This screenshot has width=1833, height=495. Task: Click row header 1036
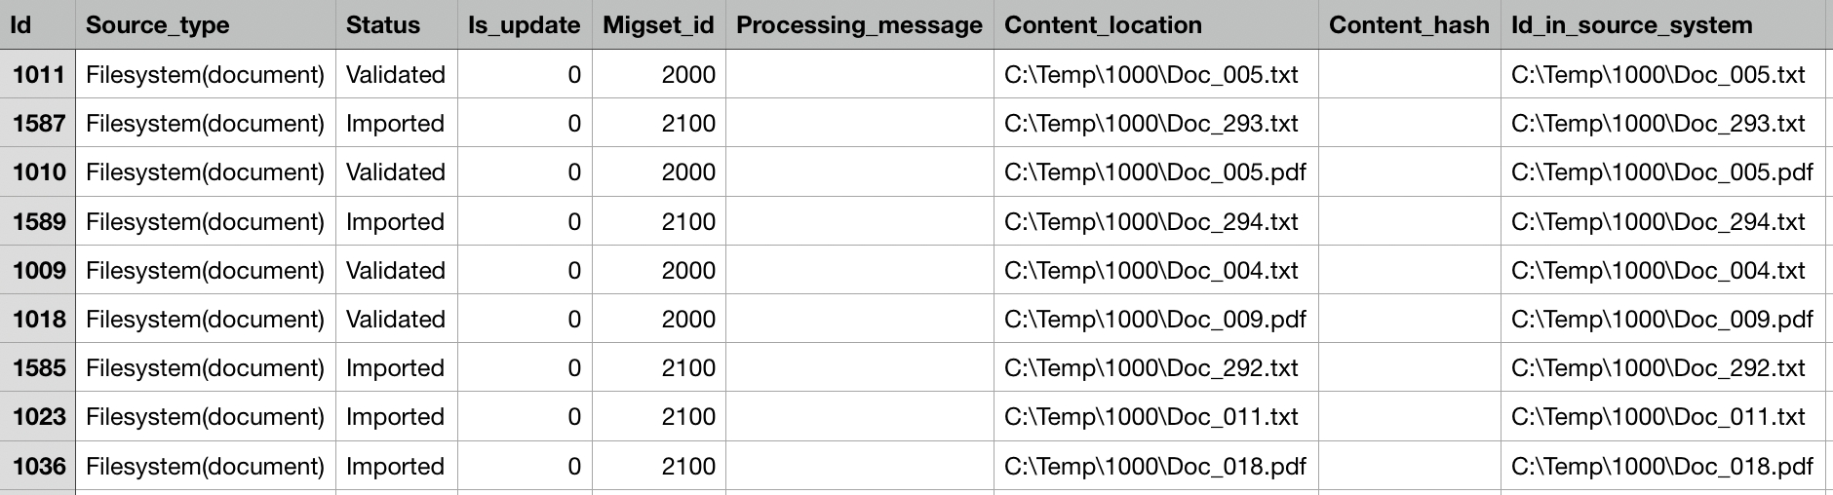pos(38,467)
